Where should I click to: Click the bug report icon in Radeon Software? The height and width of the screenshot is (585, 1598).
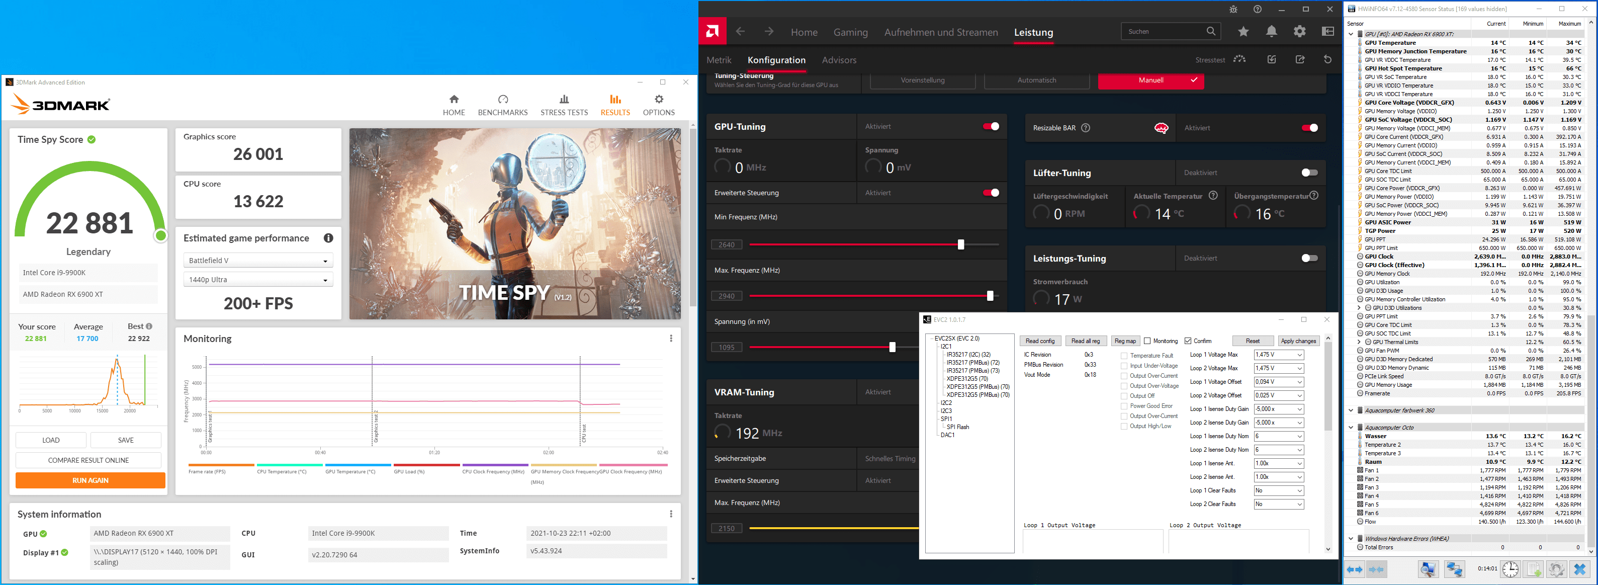click(1233, 9)
